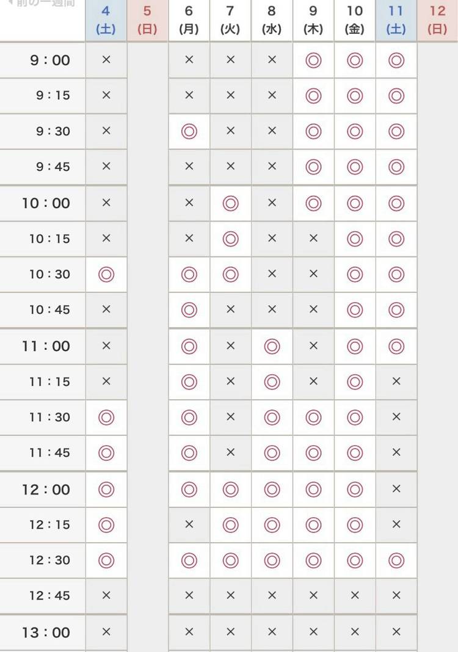Select the 11:15 circle on Friday 10
The image size is (458, 652).
(x=355, y=382)
